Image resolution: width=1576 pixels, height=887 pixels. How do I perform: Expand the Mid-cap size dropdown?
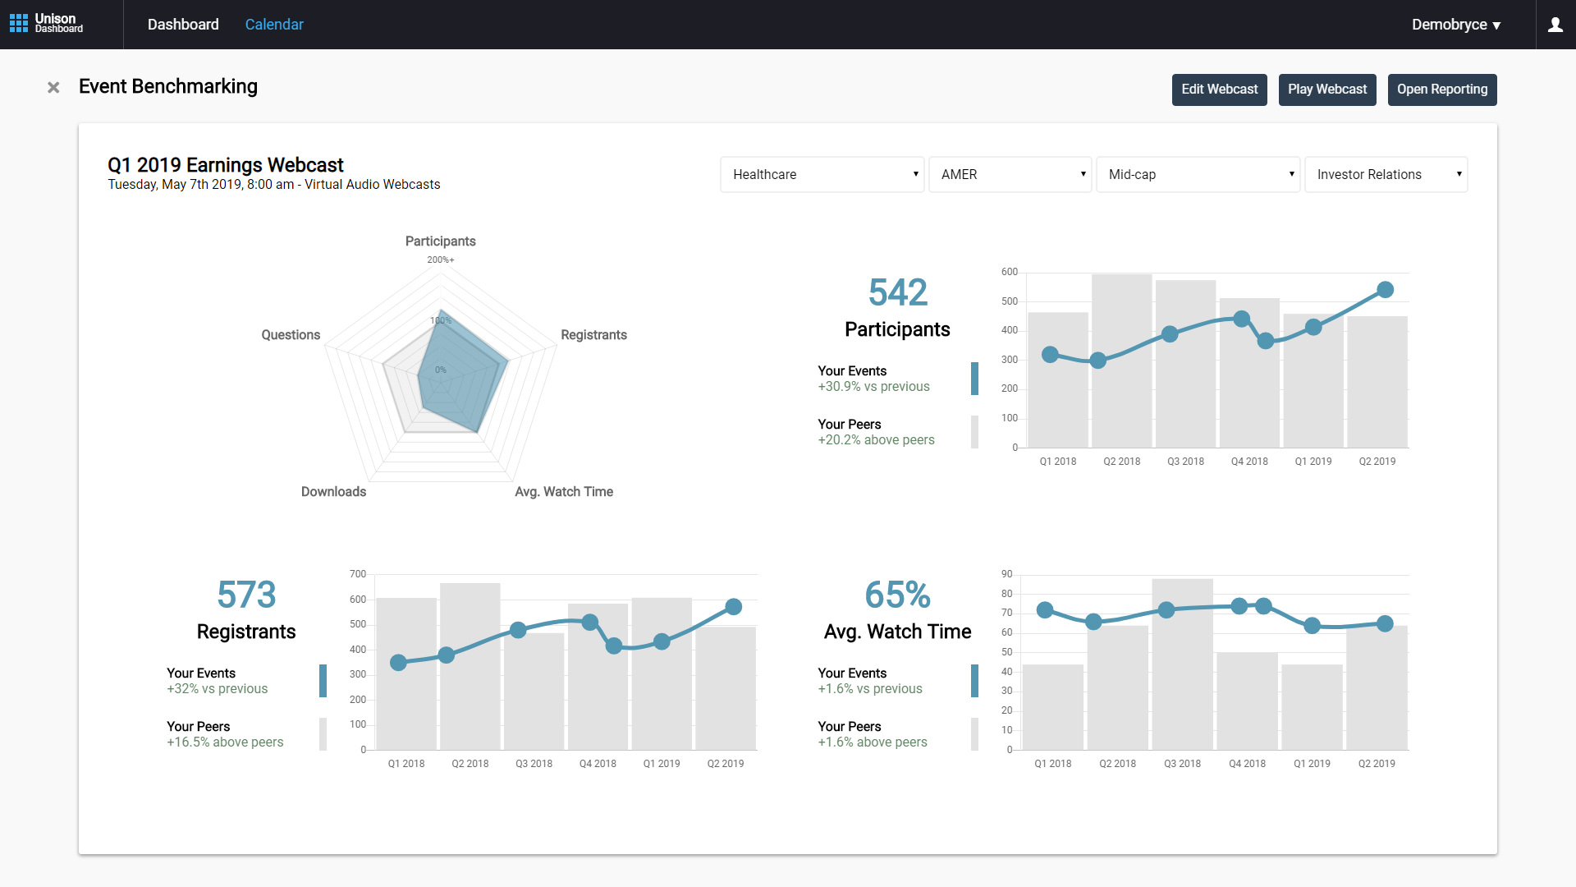(x=1198, y=175)
